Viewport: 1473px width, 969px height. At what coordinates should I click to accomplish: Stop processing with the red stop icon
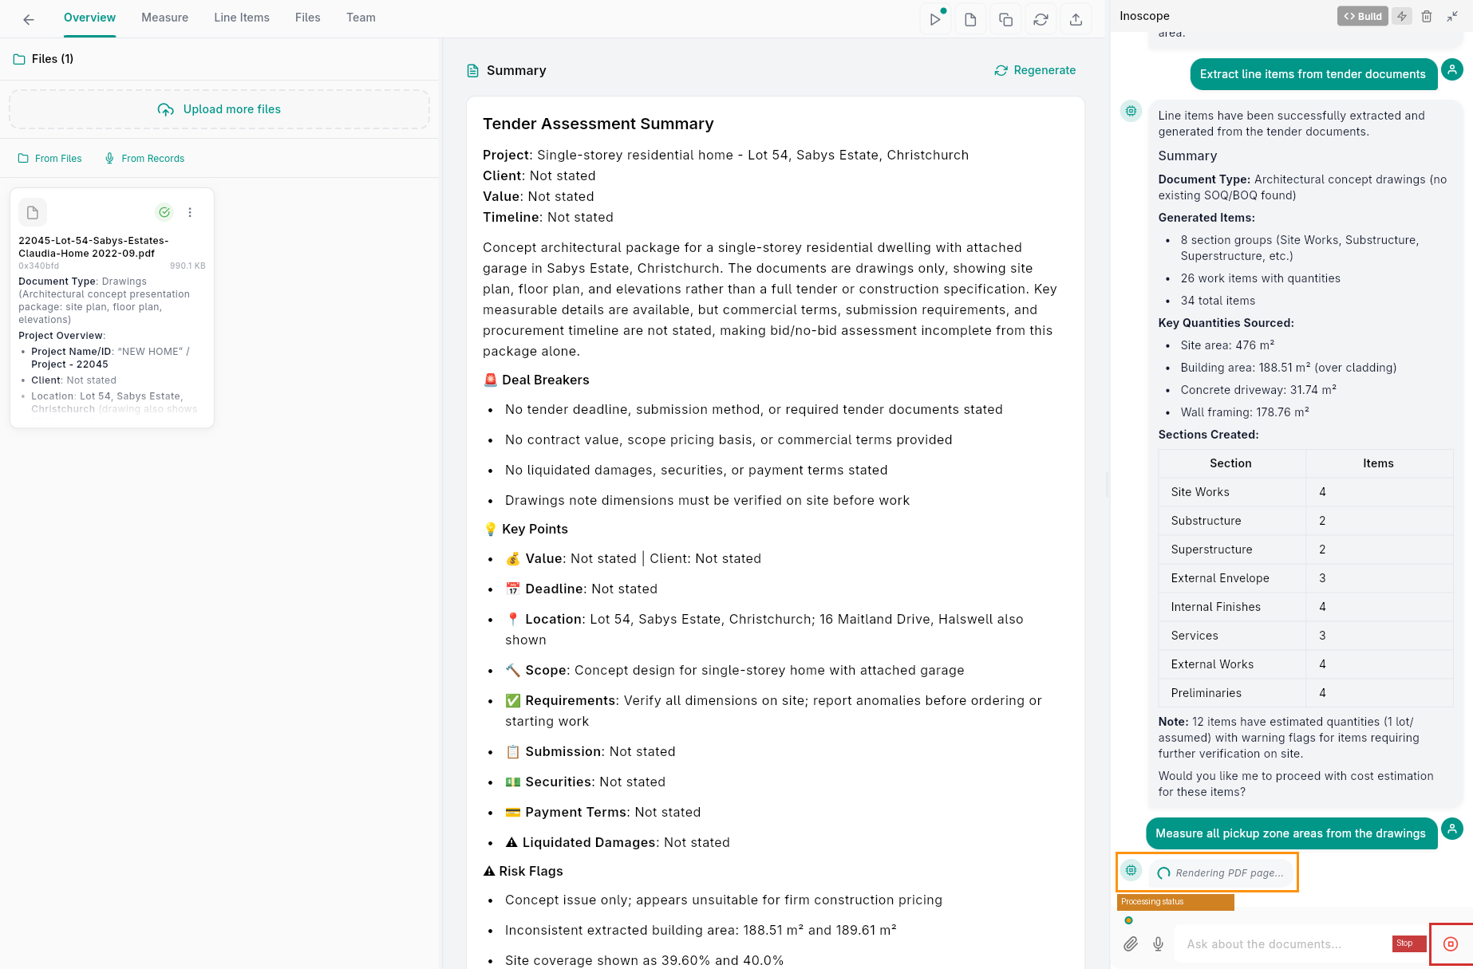pyautogui.click(x=1451, y=944)
